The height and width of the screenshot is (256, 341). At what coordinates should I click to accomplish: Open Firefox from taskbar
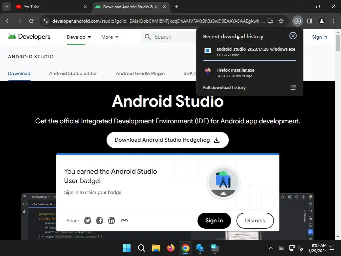pyautogui.click(x=171, y=248)
